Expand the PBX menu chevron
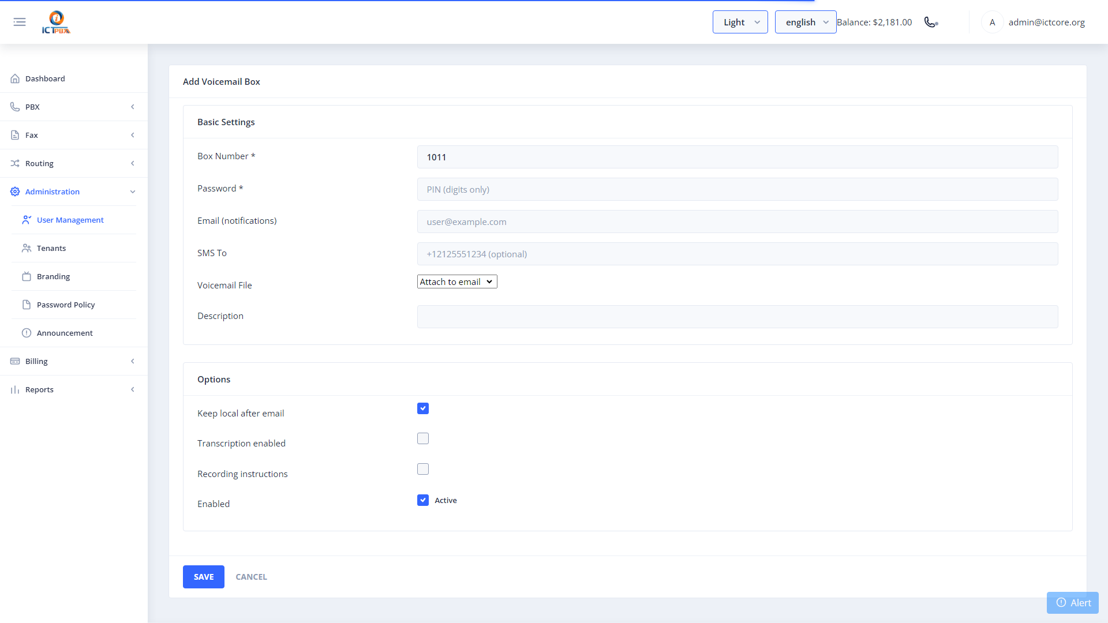 click(133, 107)
